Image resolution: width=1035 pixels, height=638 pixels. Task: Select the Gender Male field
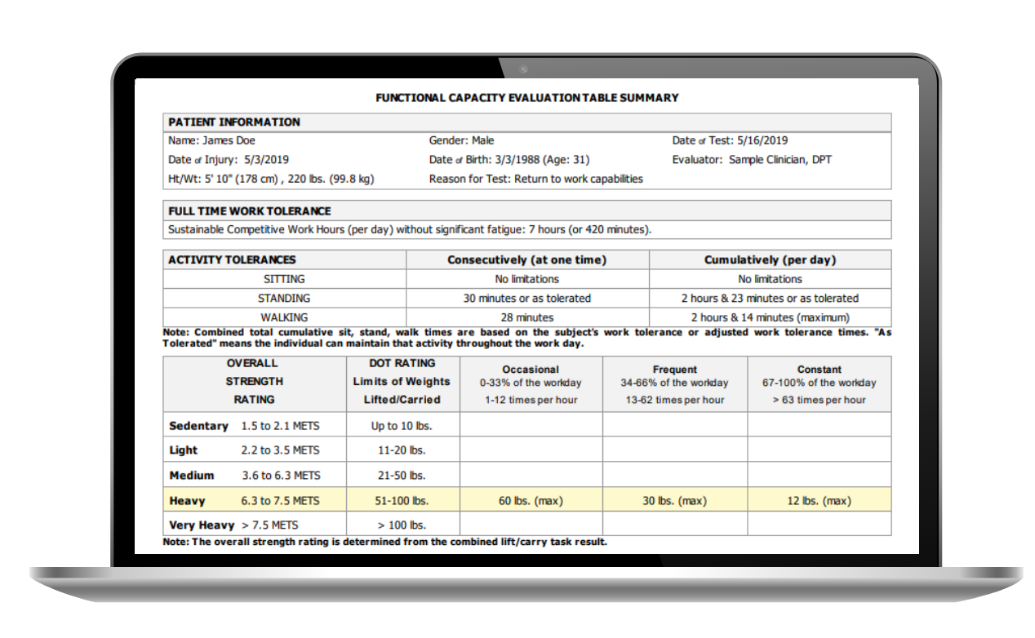(462, 140)
